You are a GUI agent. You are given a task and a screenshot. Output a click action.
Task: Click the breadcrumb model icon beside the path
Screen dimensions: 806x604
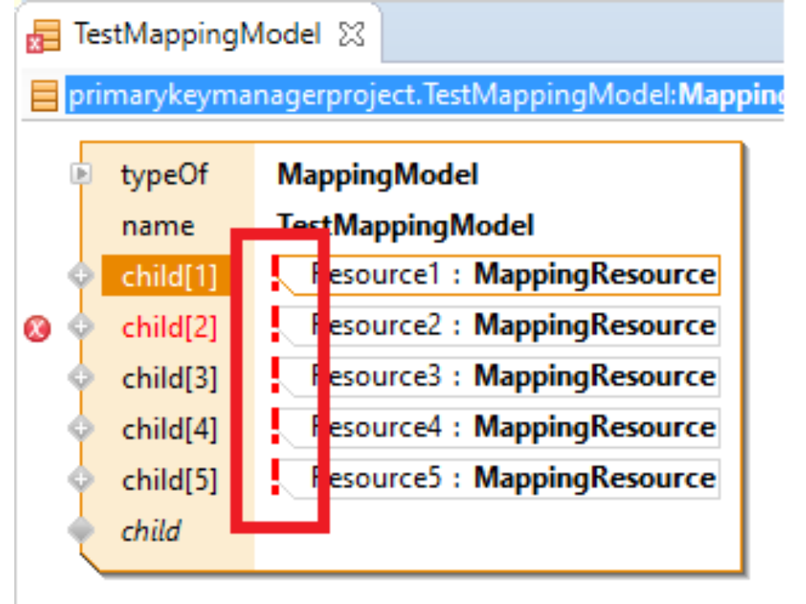click(44, 96)
